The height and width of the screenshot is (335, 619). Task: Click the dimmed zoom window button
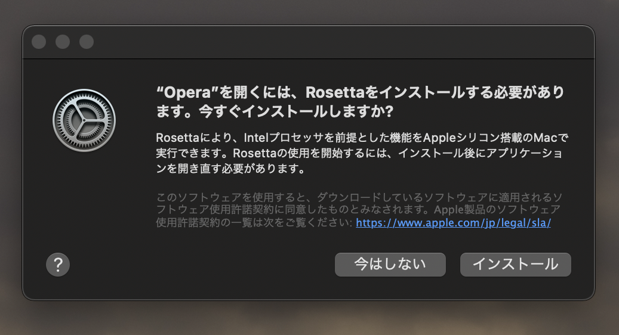(87, 42)
